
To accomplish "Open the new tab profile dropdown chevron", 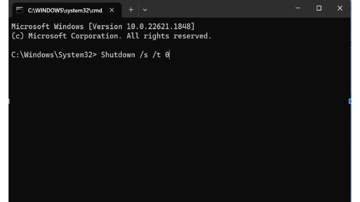I will [x=144, y=9].
